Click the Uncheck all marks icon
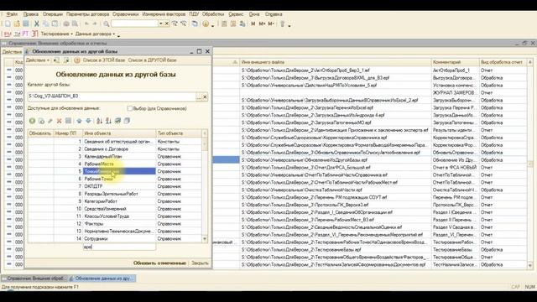The height and width of the screenshot is (302, 537). (127, 121)
